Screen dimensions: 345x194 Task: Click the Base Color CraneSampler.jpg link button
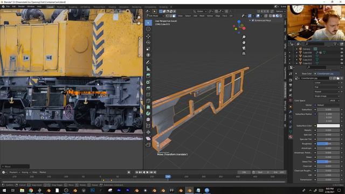327,73
